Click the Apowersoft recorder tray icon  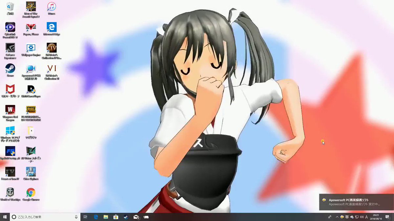pos(342,217)
